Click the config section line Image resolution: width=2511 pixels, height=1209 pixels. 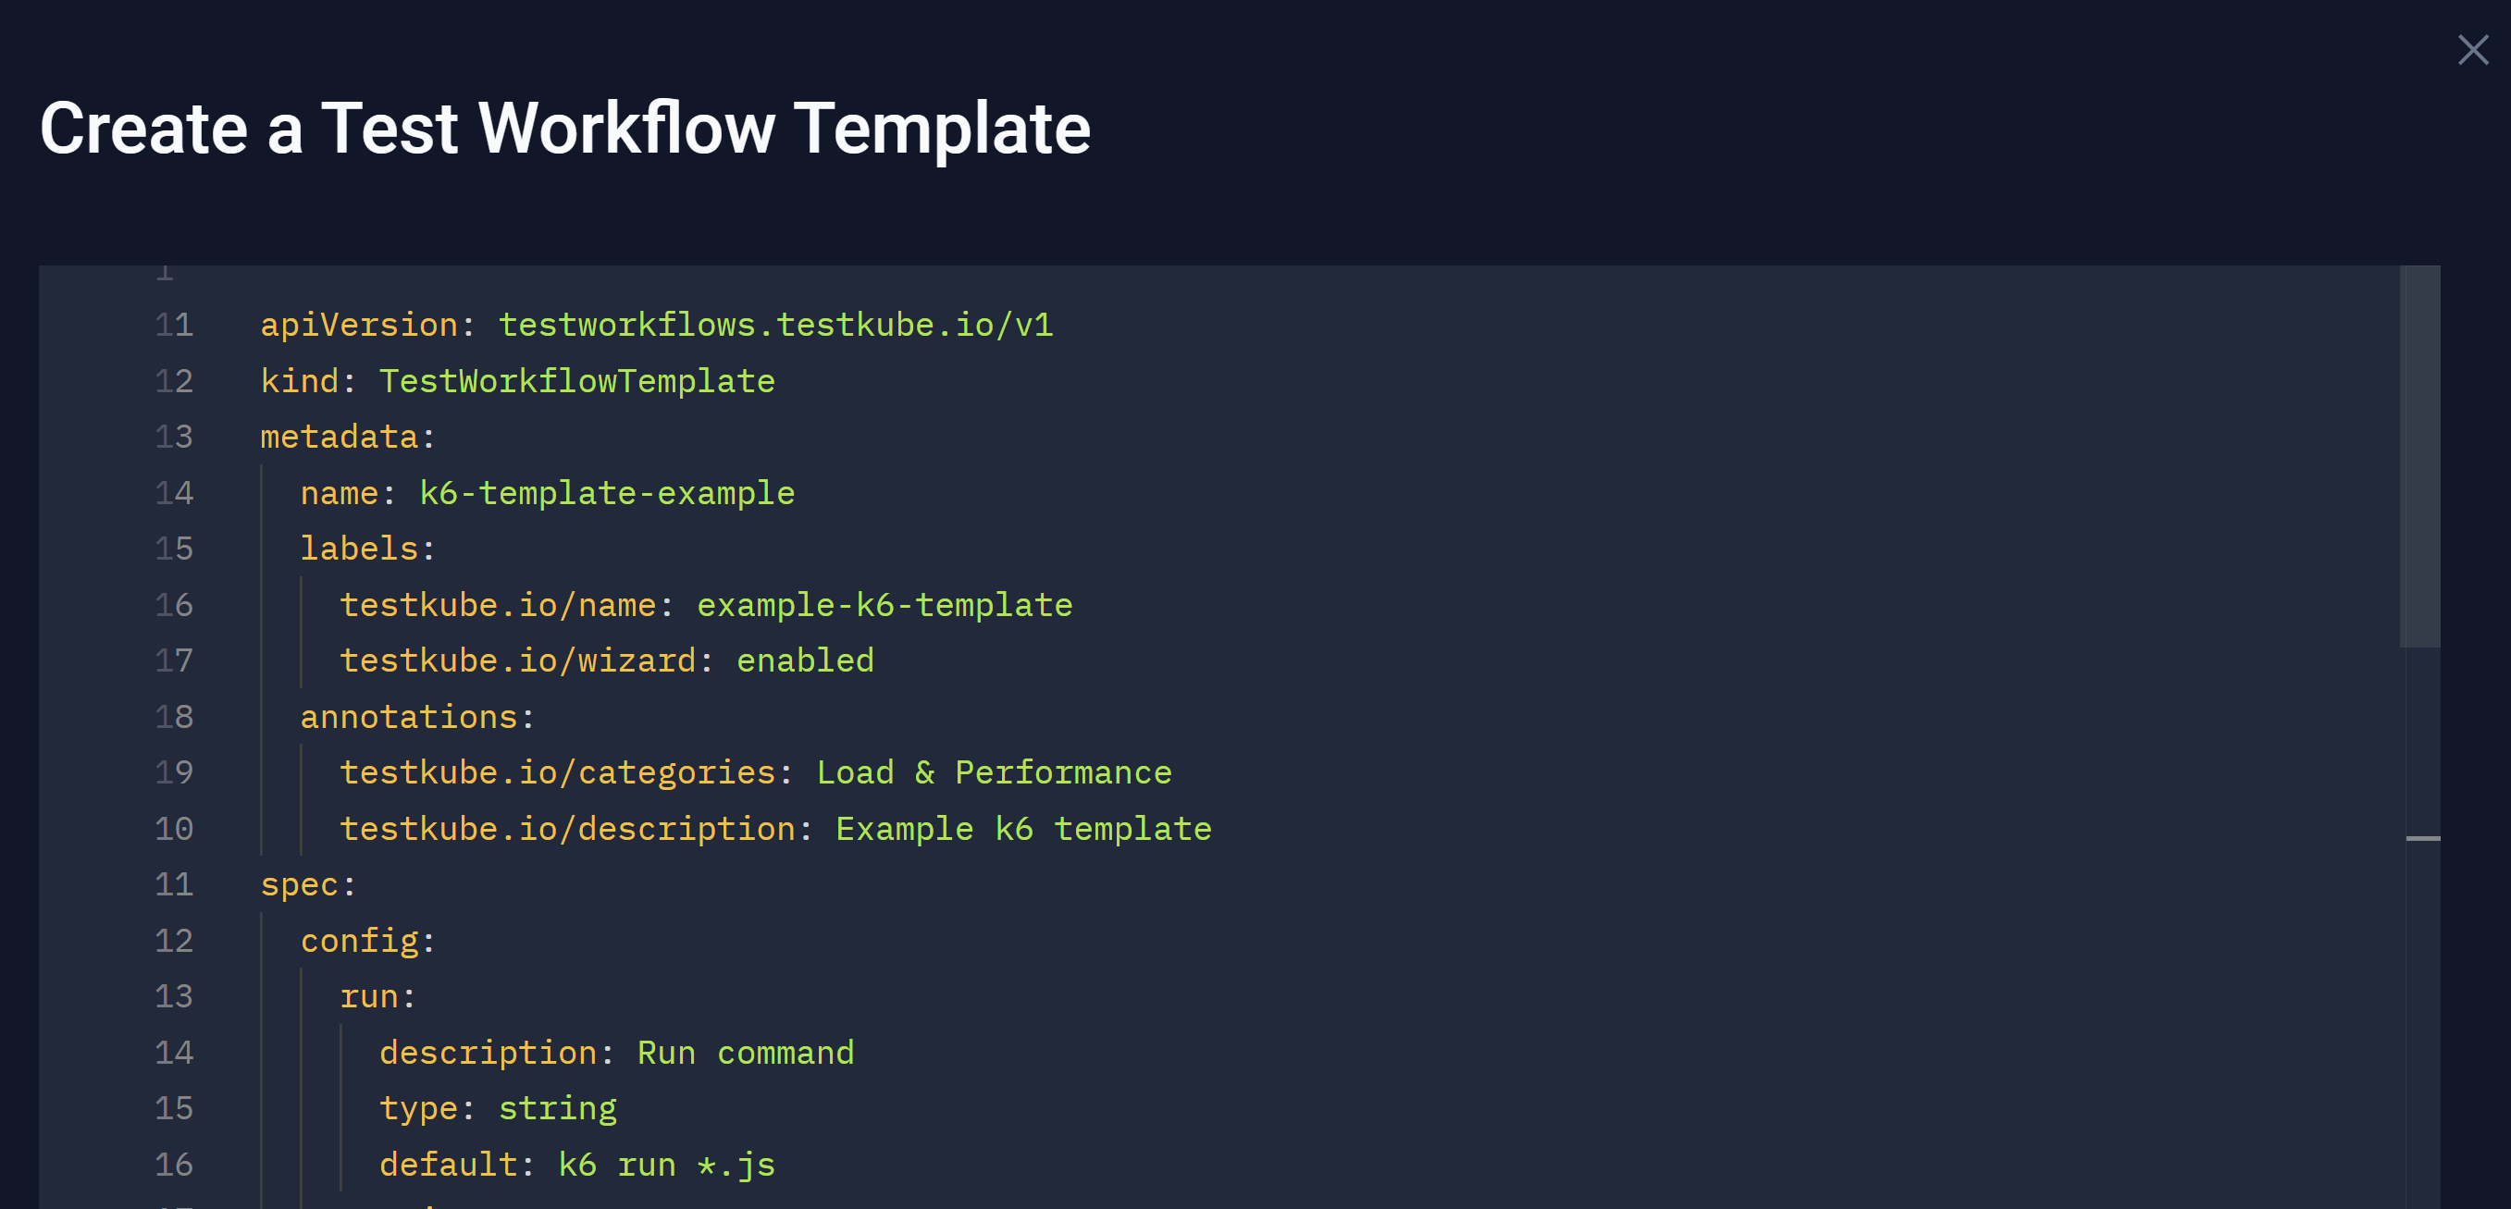click(365, 939)
